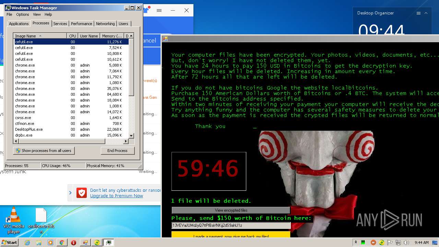Screen dimensions: 439x247
Task: Click process list scroll down arrow
Action: [131, 136]
